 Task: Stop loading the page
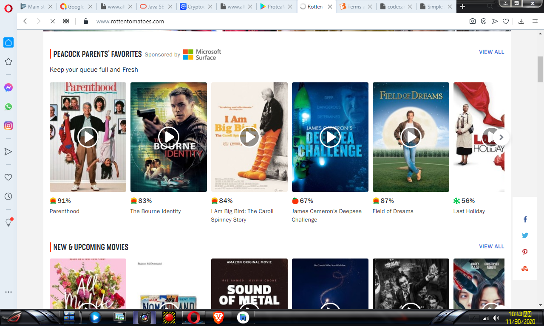[53, 21]
